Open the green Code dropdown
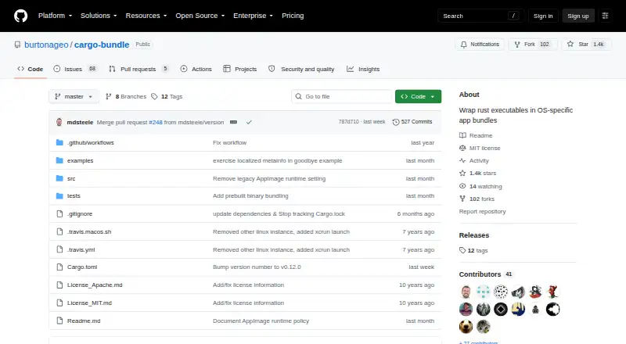Screen dimensions: 626x344 (418, 97)
